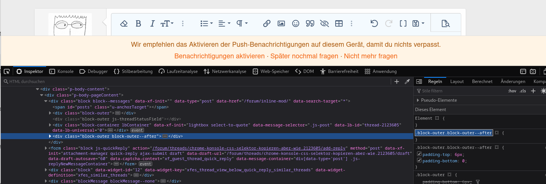Screen dimensions: 546x184
Task: Toggle italic formatting in editor
Action: click(x=152, y=24)
